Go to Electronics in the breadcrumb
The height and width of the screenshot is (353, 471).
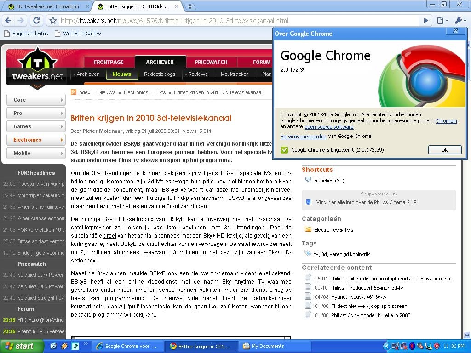(136, 92)
